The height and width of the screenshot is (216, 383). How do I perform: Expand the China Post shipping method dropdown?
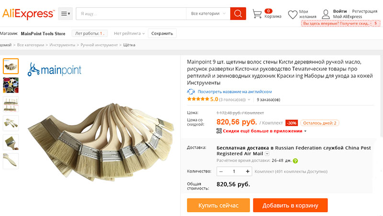[267, 154]
